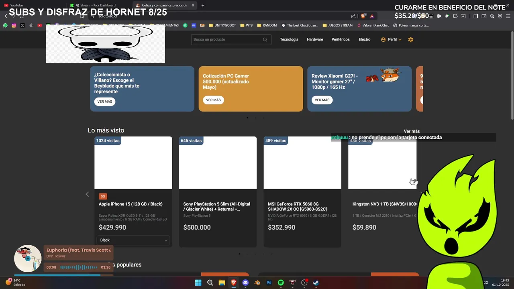This screenshot has height=289, width=514.
Task: Toggle the browser sidebar panel icon
Action: tap(476, 16)
